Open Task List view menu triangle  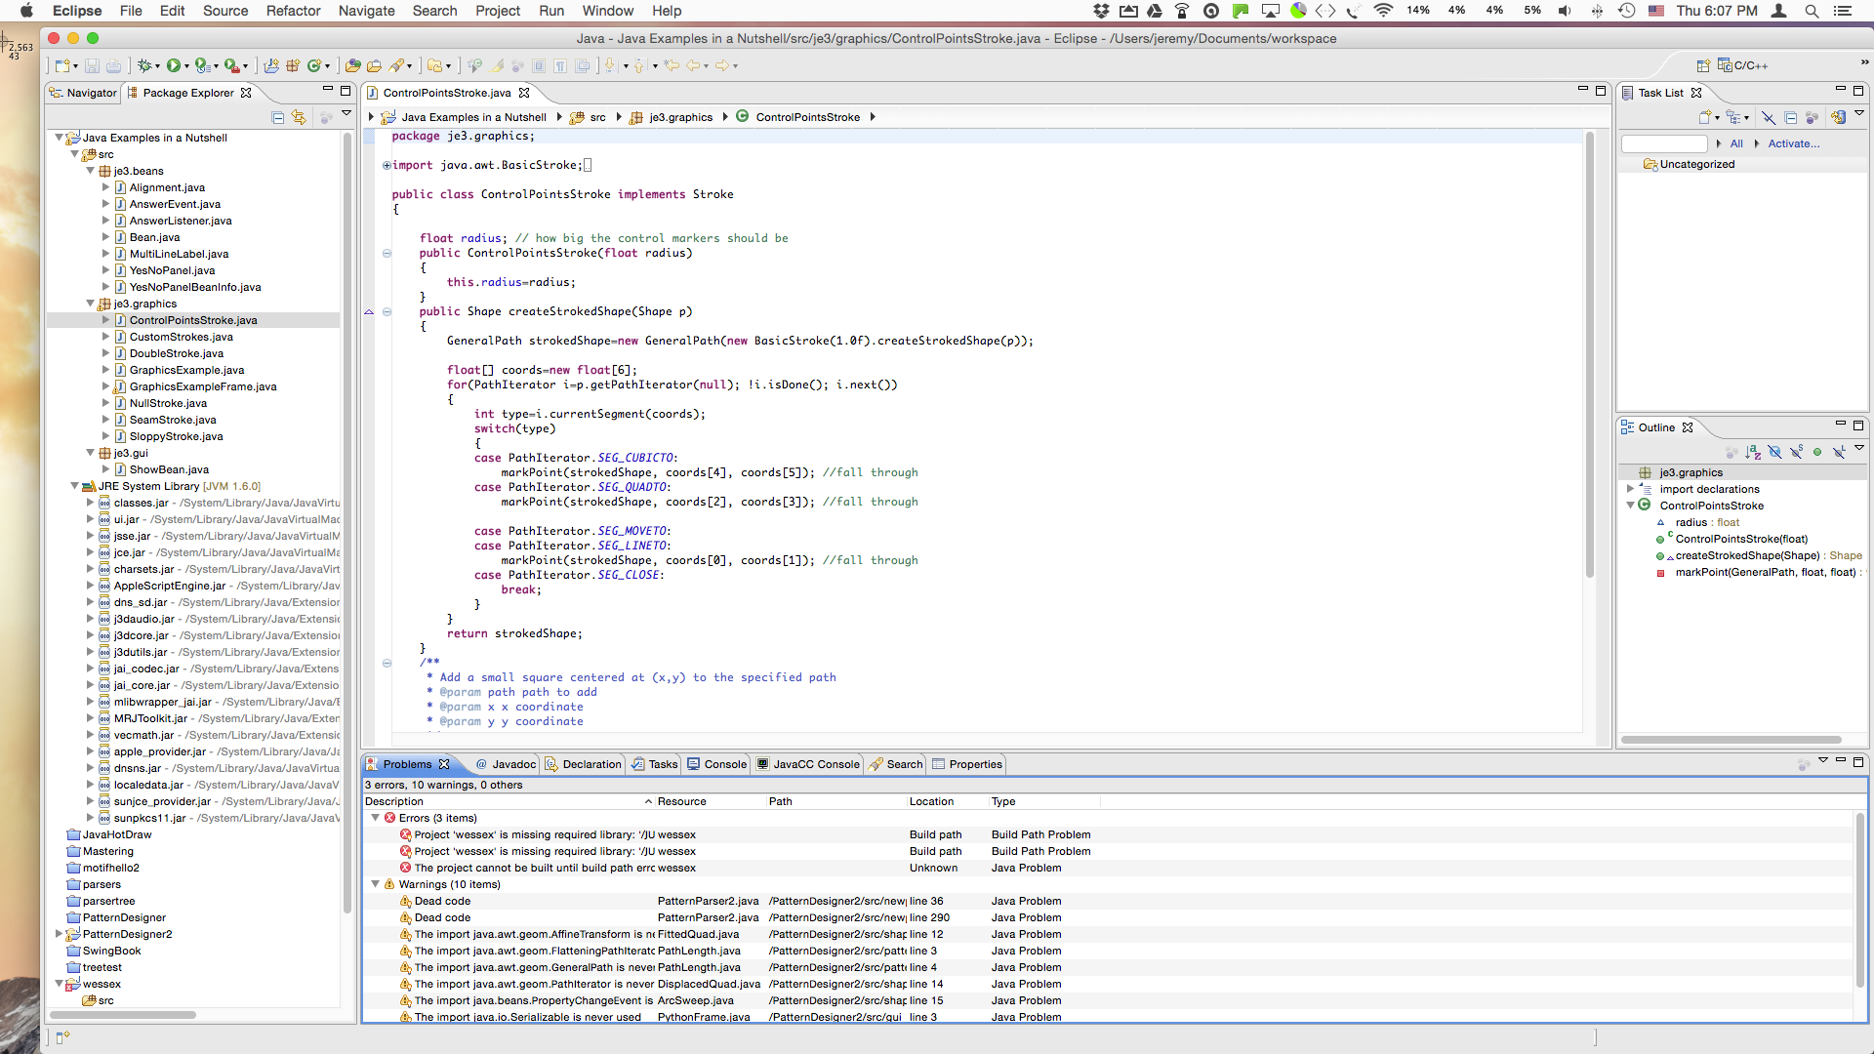[x=1859, y=113]
